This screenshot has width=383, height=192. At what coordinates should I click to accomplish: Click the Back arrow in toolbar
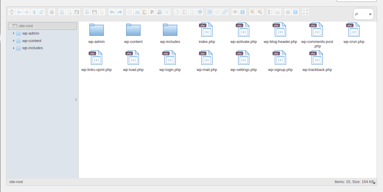19,12
